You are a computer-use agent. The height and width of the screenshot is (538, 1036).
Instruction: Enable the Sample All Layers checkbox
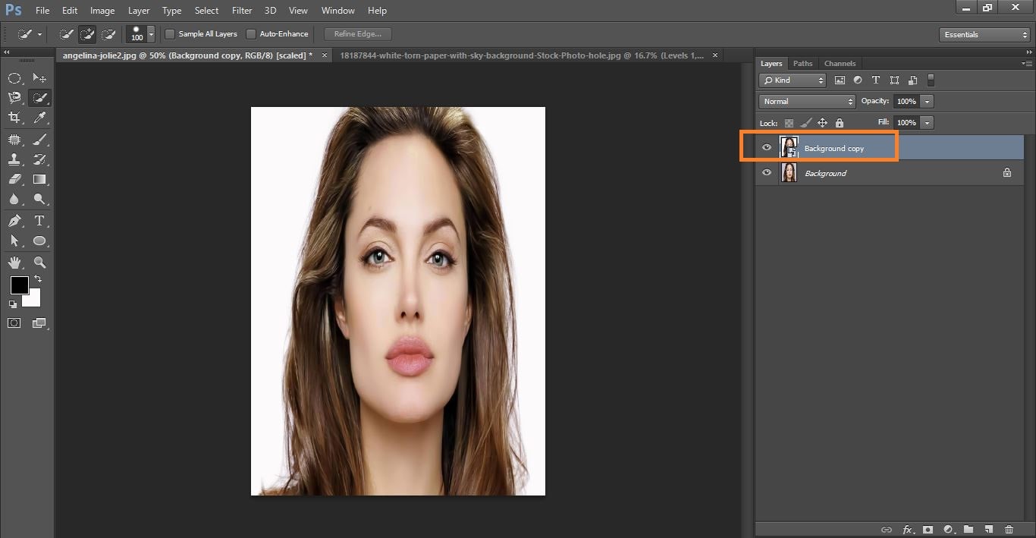point(170,34)
